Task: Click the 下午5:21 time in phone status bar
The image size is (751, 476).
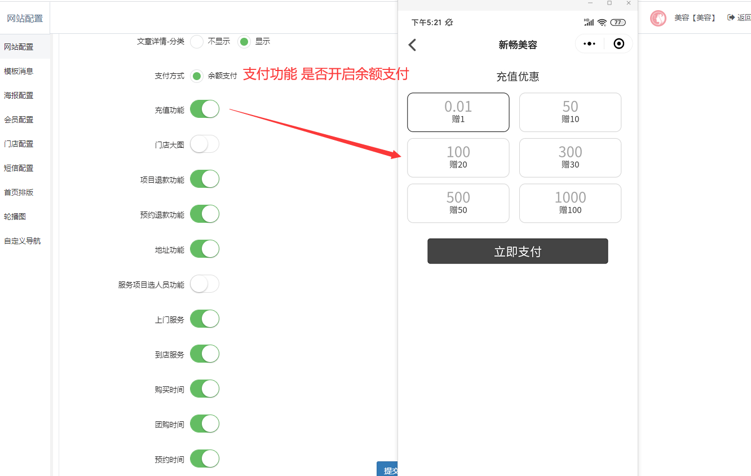Action: pyautogui.click(x=427, y=23)
